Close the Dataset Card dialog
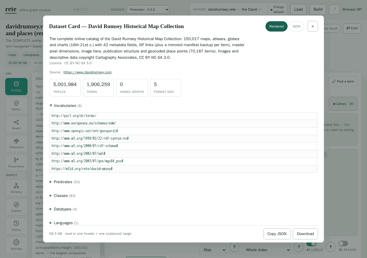 click(313, 26)
